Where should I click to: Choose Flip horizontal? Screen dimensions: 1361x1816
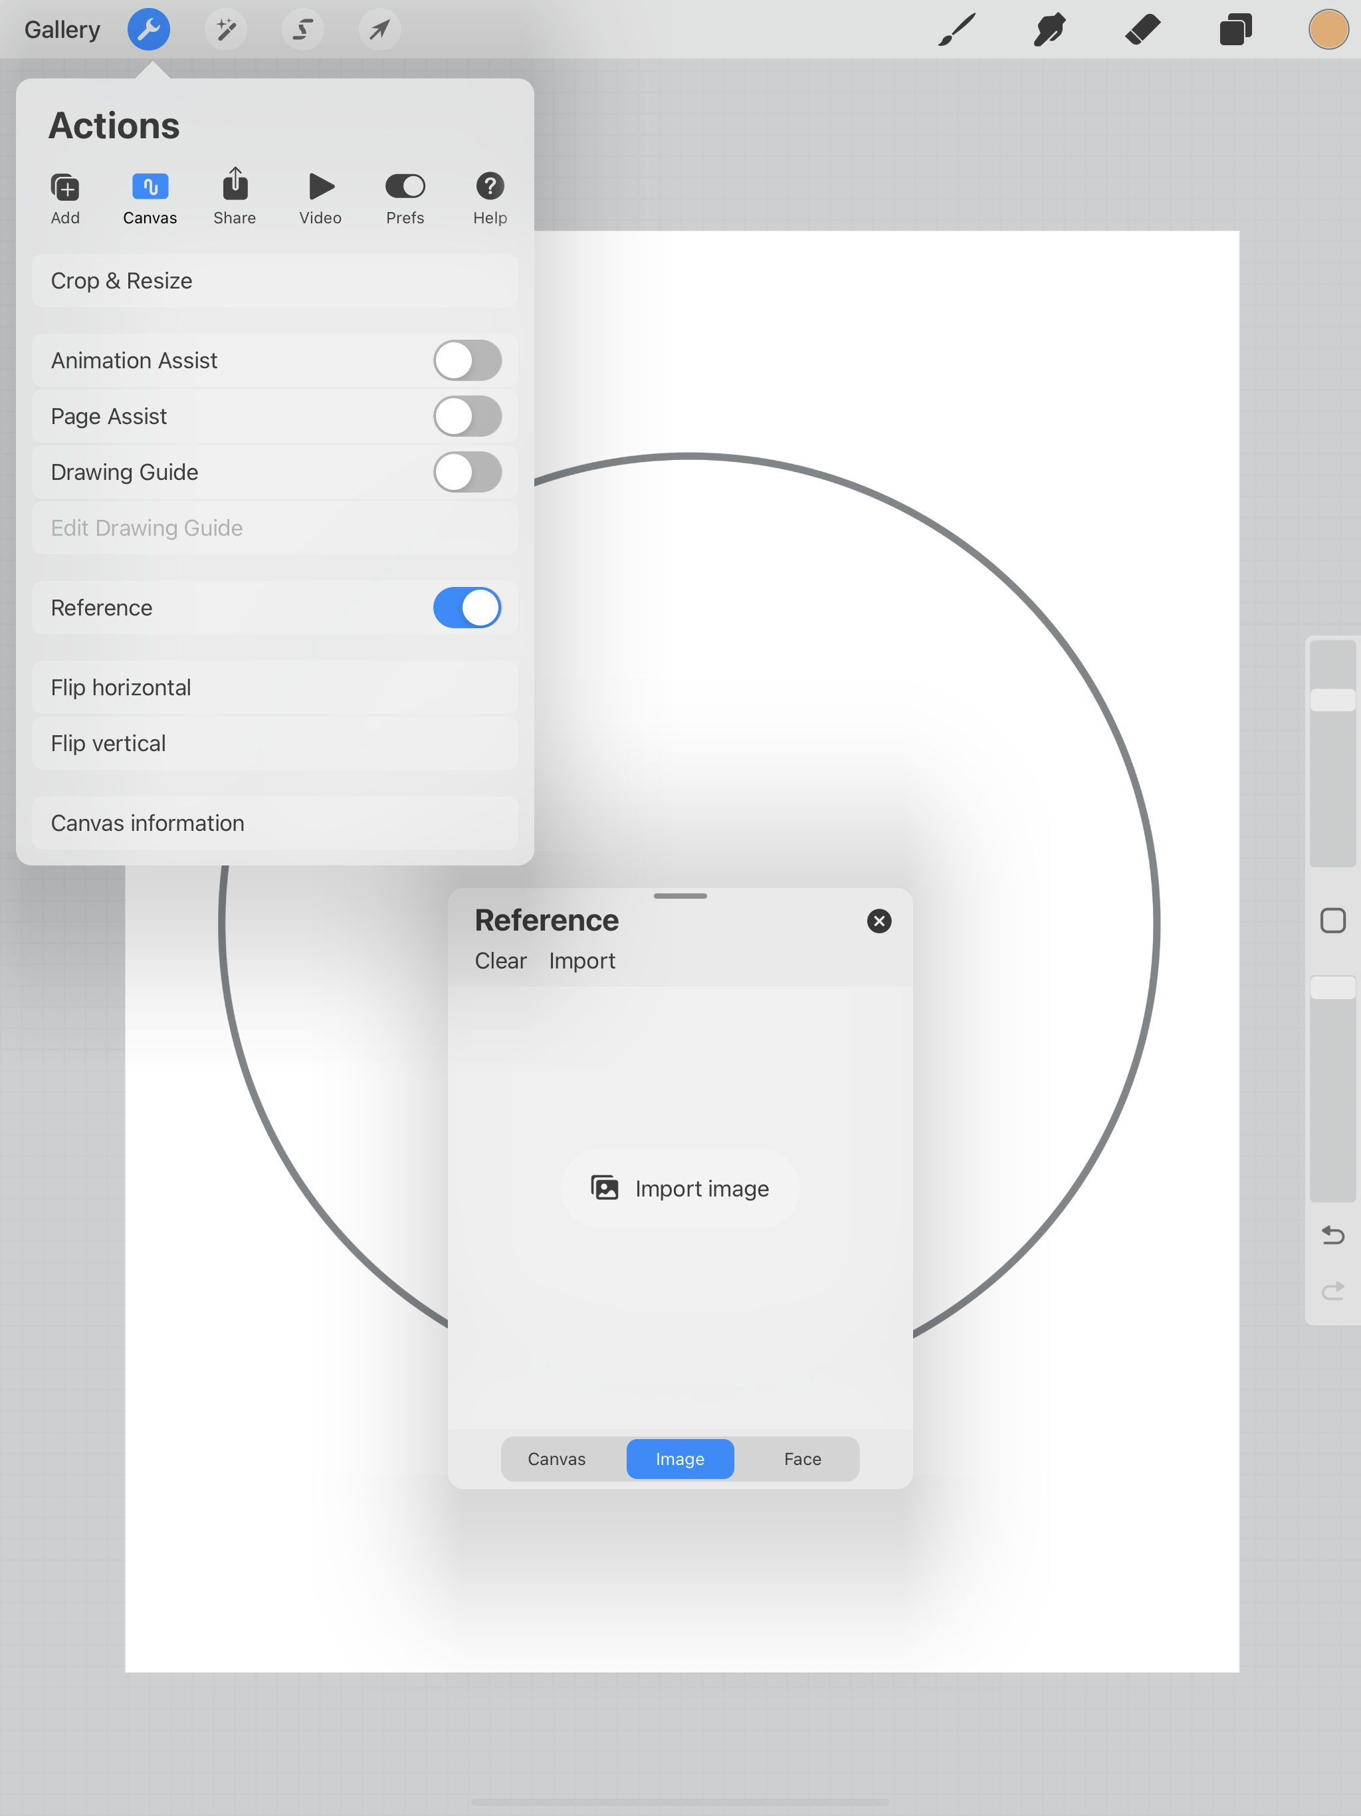coord(275,687)
